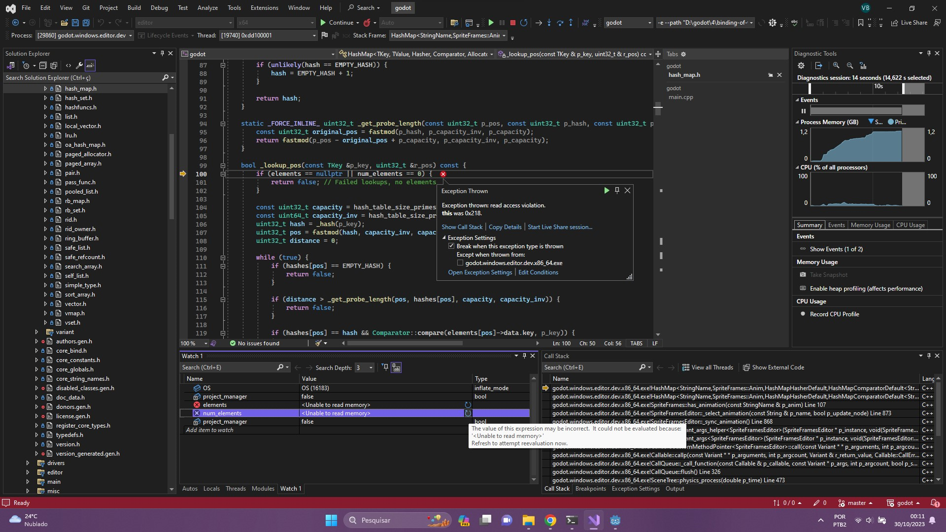Select the Step Into debugging icon

pos(549,23)
